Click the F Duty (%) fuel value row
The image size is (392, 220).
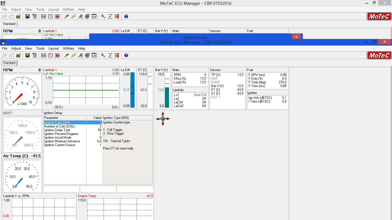(x=267, y=78)
